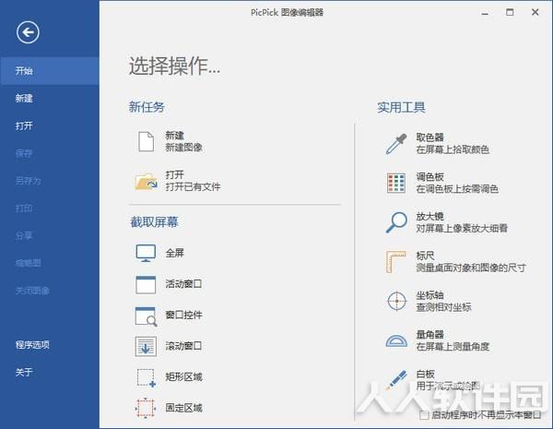
Task: Click the folder icon for 打开
Action: click(x=146, y=181)
